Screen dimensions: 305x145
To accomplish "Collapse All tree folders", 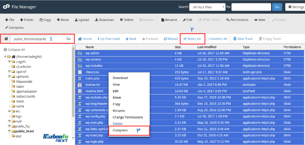I will (x=14, y=50).
